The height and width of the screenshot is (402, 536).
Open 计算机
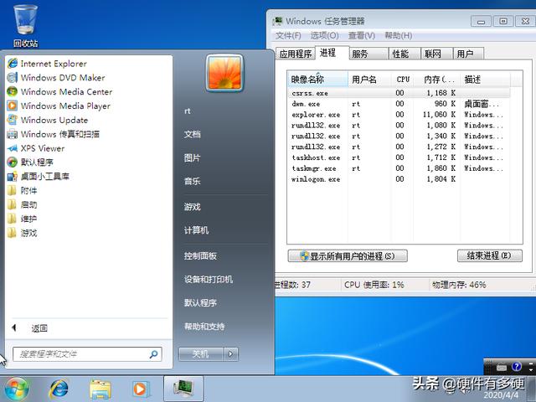(x=196, y=230)
